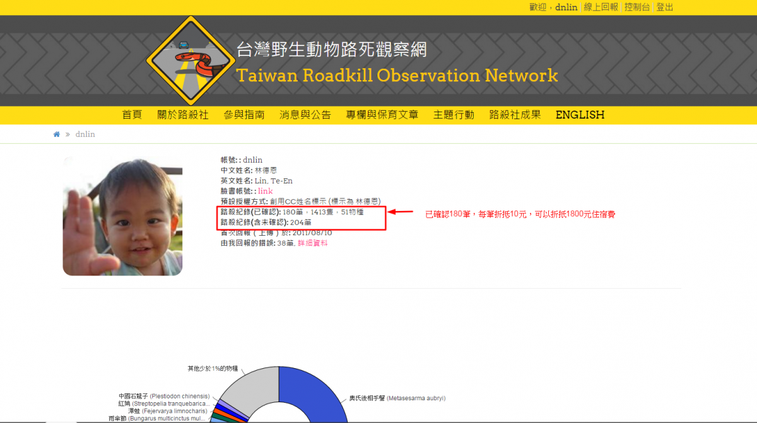Select the 主題行動 menu item

point(454,115)
